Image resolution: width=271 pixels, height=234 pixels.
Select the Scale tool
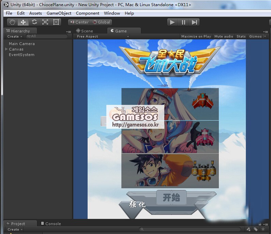[x=45, y=22]
